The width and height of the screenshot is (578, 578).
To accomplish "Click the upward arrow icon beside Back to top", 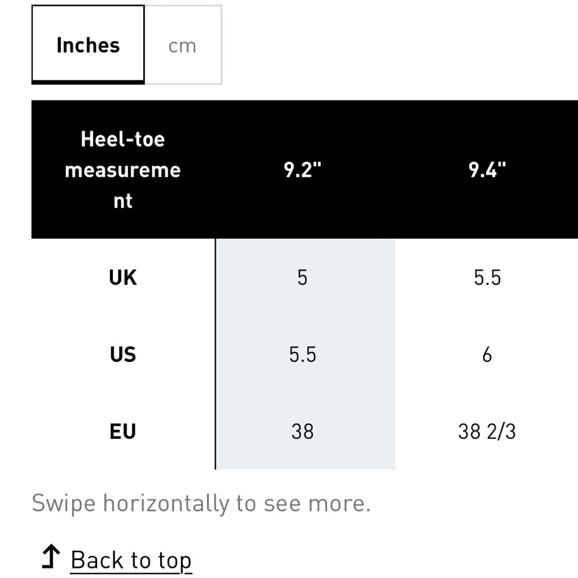I will [x=51, y=556].
